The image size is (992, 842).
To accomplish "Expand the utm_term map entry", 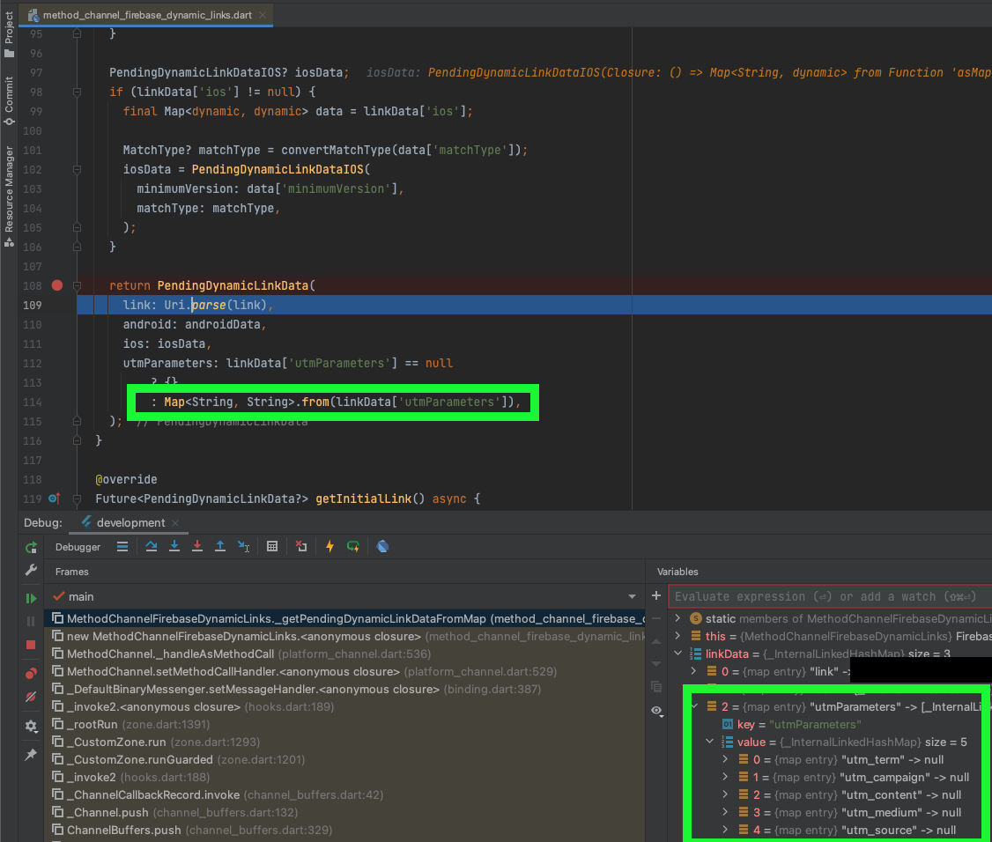I will (x=725, y=759).
